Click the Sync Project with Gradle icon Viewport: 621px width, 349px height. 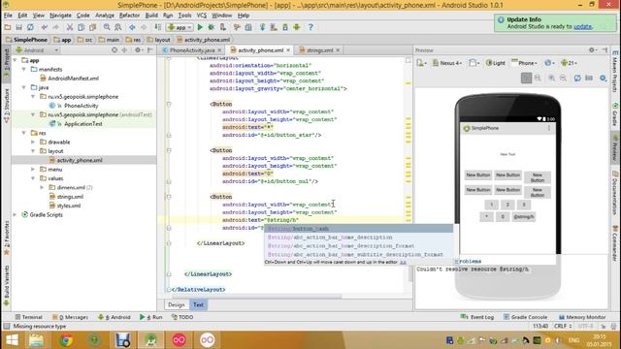pyautogui.click(x=262, y=27)
